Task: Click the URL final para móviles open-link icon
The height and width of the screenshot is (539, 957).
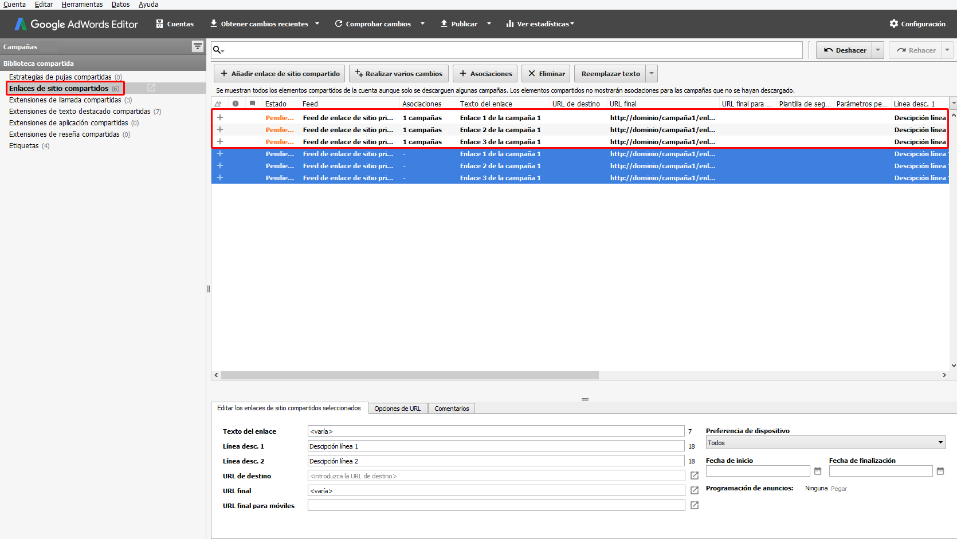Action: (695, 505)
